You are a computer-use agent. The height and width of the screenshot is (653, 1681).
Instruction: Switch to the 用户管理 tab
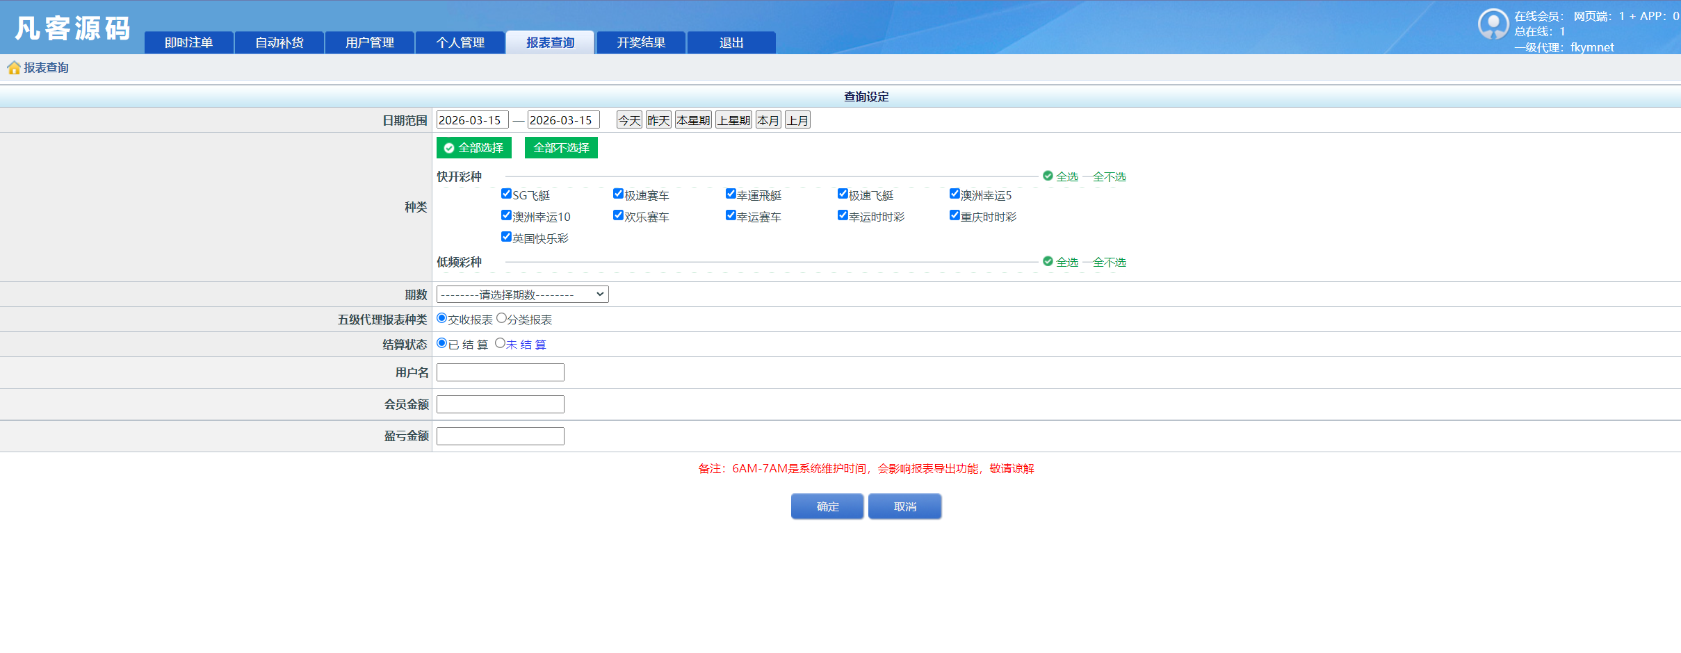tap(369, 42)
